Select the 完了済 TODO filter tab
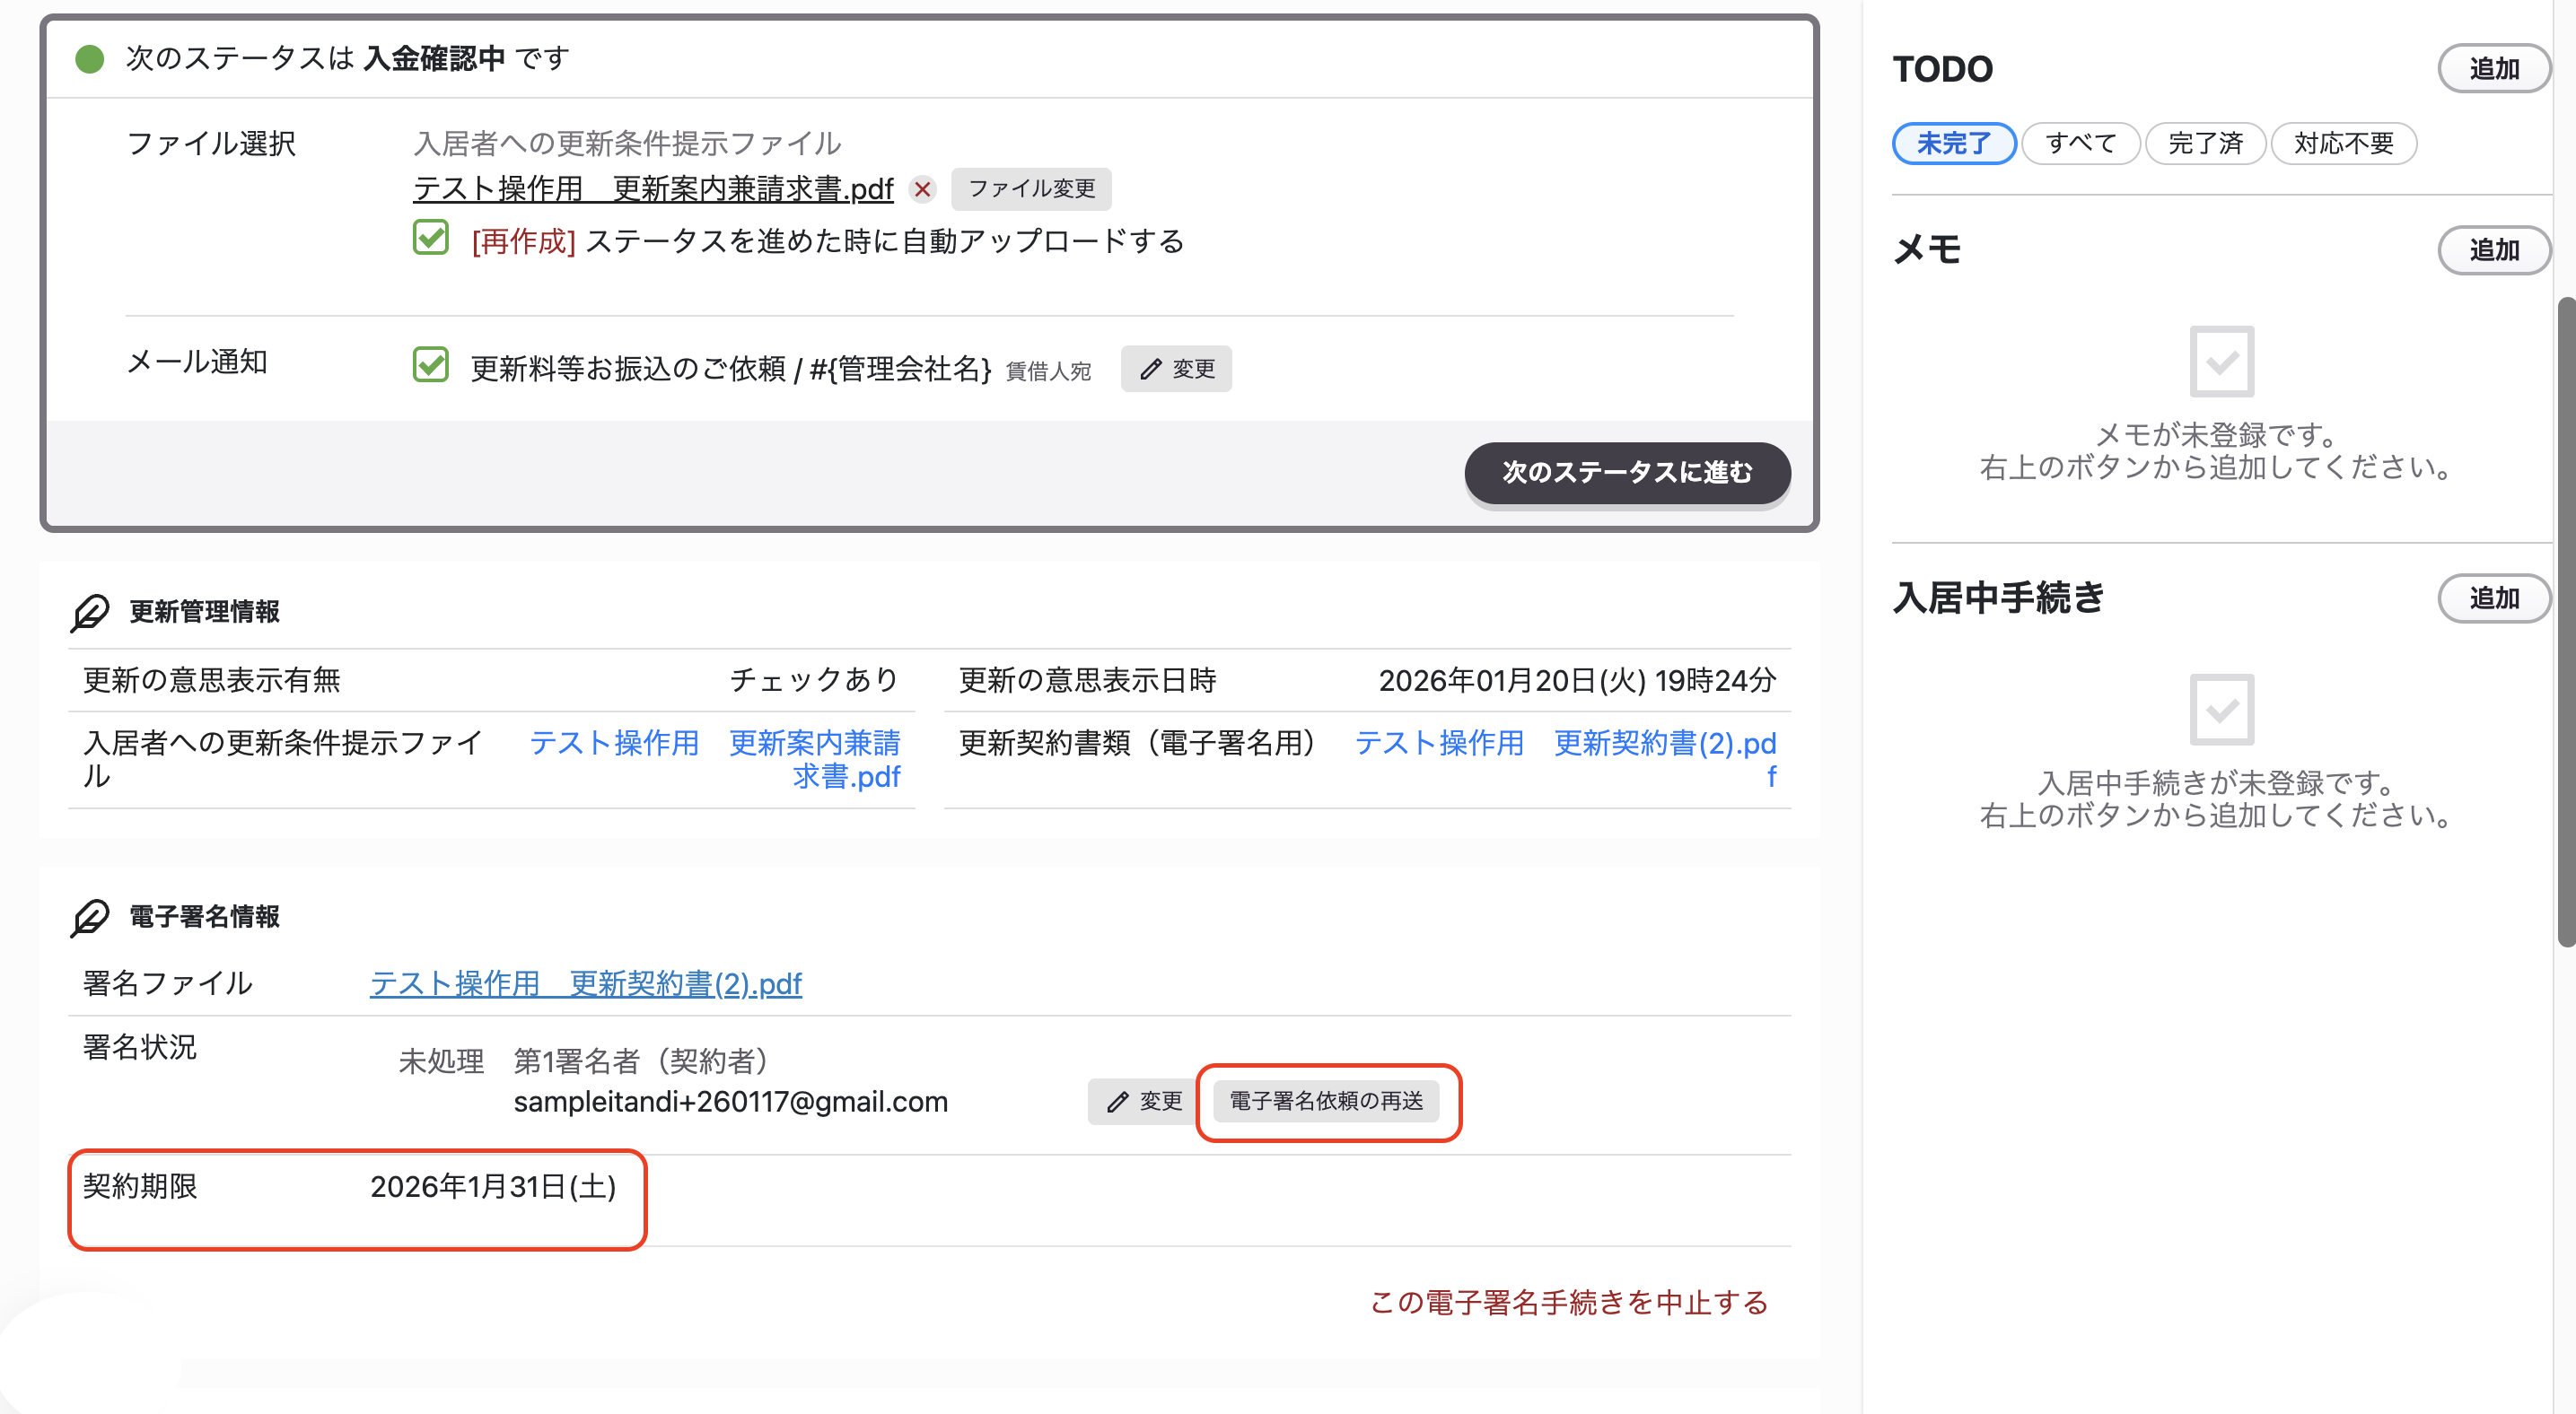The width and height of the screenshot is (2576, 1414). point(2205,144)
